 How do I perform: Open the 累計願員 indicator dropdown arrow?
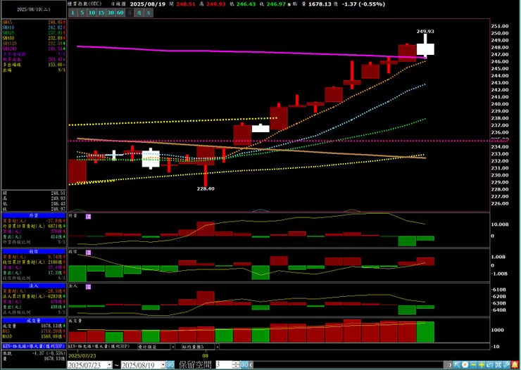(173, 347)
